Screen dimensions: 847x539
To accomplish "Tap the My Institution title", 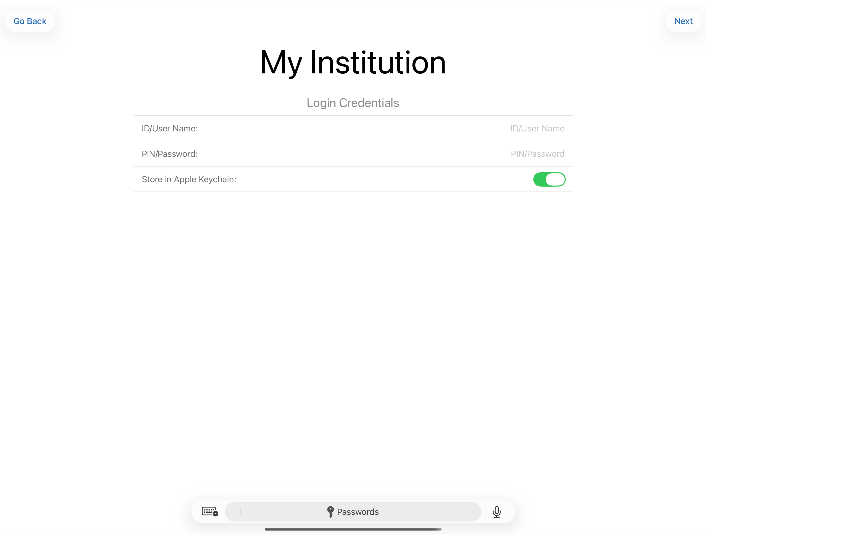I will tap(353, 63).
